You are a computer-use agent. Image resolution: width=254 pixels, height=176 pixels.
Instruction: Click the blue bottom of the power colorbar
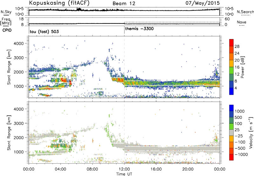click(x=231, y=91)
